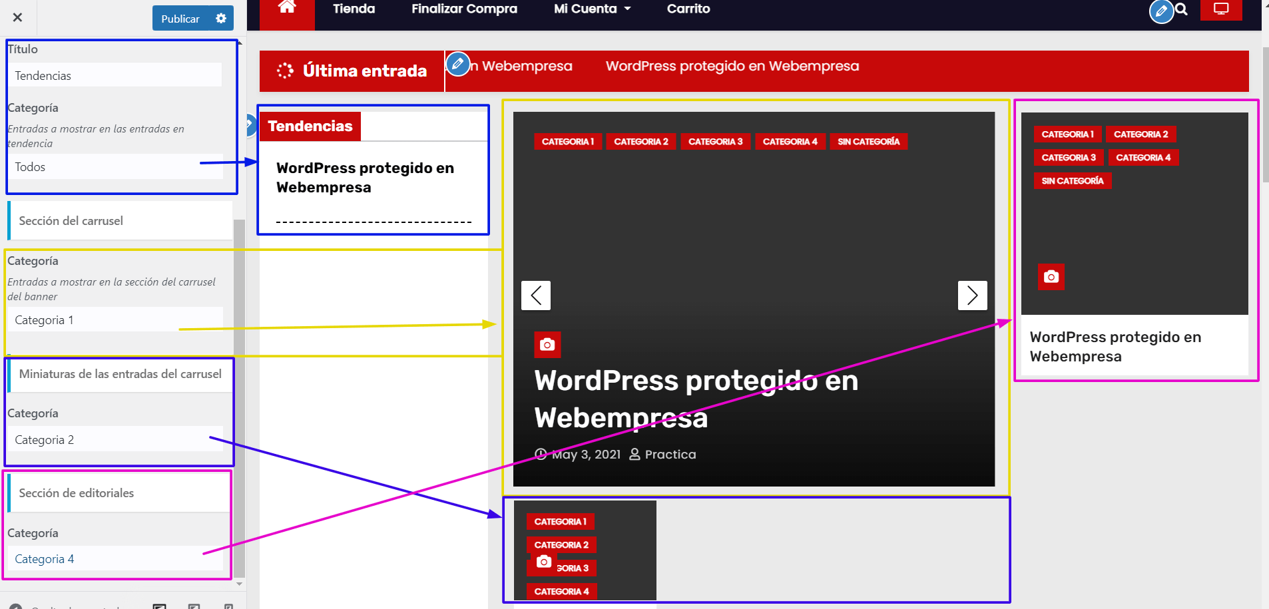Screen dimensions: 1269x609
Task: Click CATEGORIA 3 tag on main carousel
Action: tap(716, 142)
